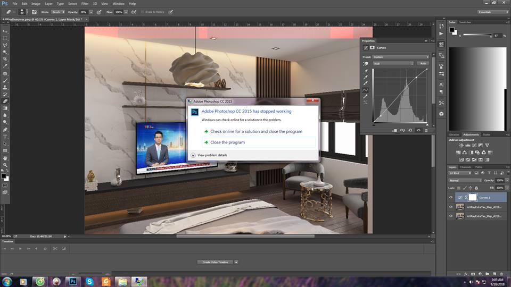Open Photoshop from the Windows taskbar
This screenshot has height=287, width=511.
[x=73, y=281]
